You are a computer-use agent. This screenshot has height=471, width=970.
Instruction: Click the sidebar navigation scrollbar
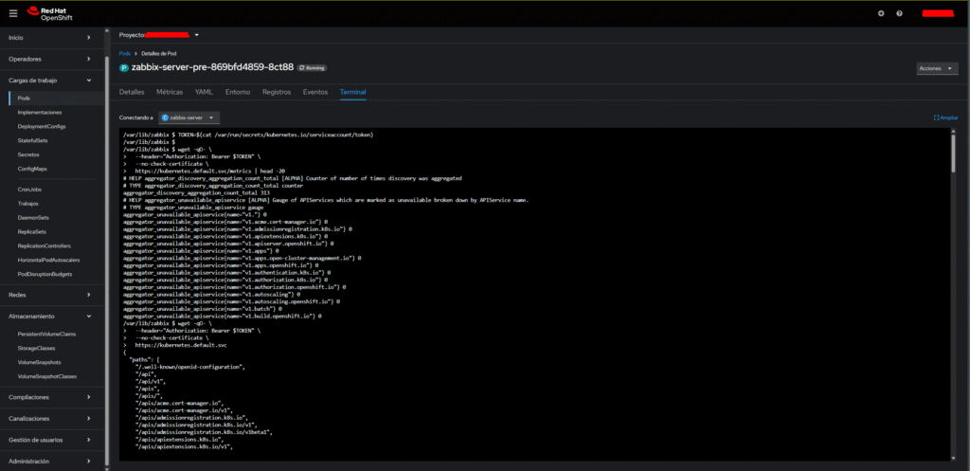point(108,260)
